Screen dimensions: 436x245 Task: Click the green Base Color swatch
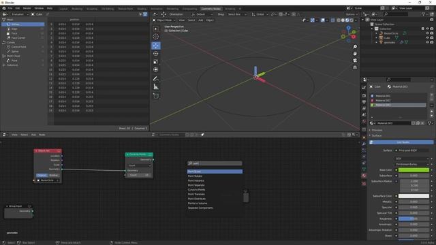pyautogui.click(x=414, y=170)
